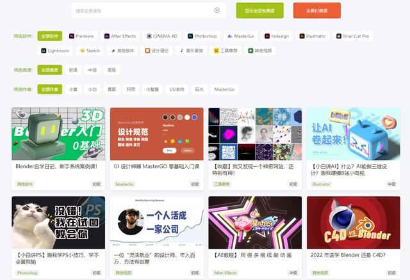Open the Kirby star animation thumbnail
Image resolution: width=410 pixels, height=280 pixels.
[255, 222]
